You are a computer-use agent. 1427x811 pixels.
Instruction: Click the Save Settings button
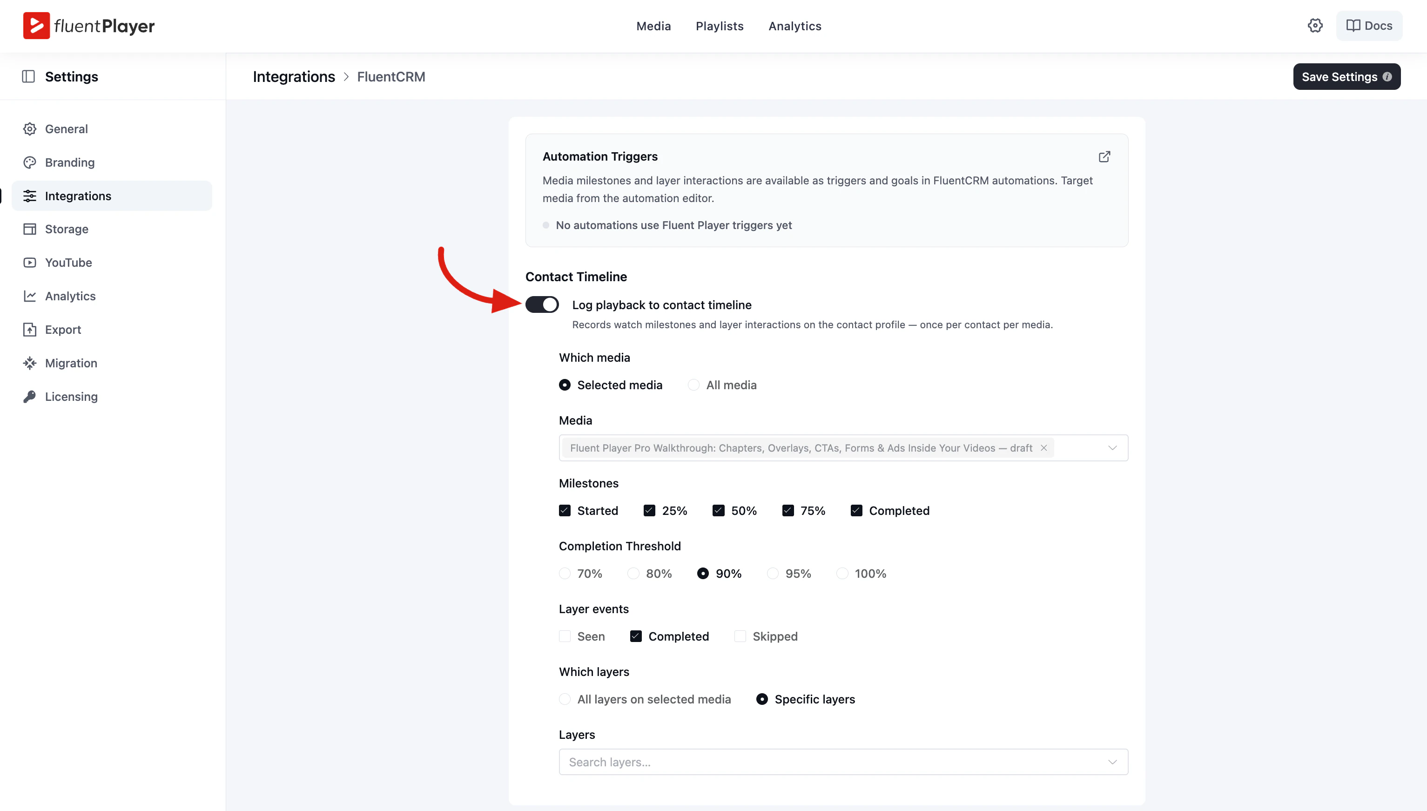1346,77
